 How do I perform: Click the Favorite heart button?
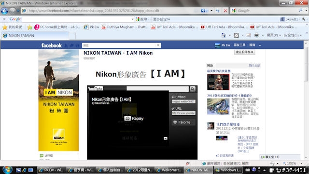(x=183, y=122)
